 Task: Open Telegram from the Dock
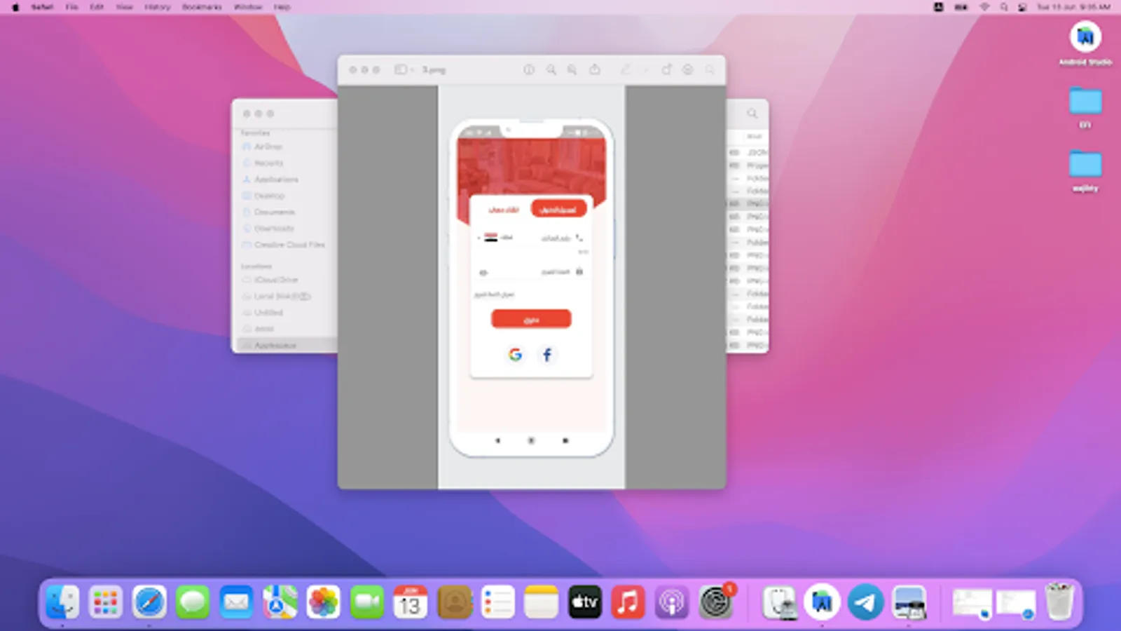pyautogui.click(x=865, y=602)
